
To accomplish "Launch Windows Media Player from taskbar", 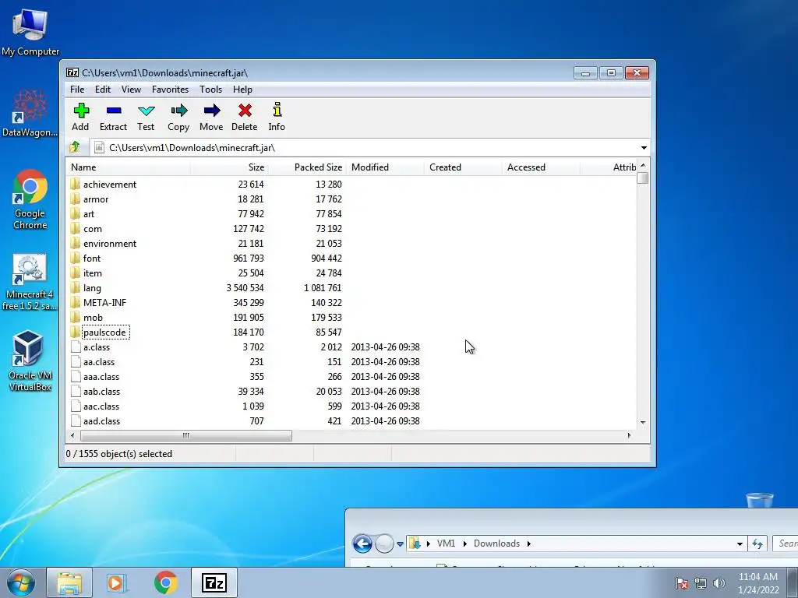I will (117, 582).
